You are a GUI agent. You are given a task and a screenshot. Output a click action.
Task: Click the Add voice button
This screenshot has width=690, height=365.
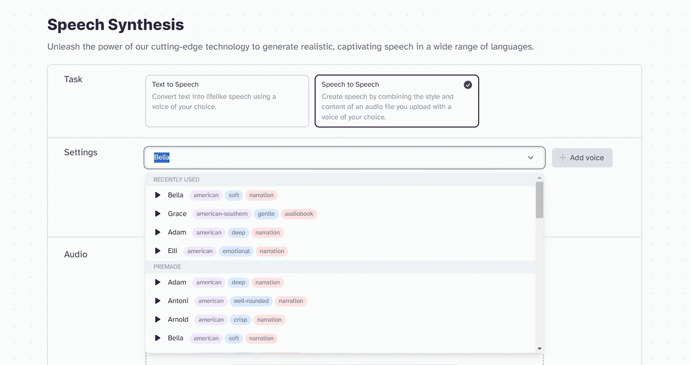click(582, 157)
